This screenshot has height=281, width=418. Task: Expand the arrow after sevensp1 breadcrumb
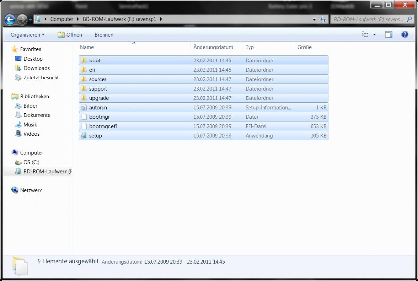tap(161, 19)
